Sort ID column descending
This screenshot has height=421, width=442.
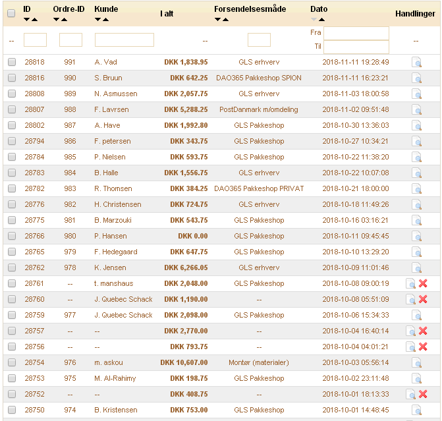click(x=26, y=20)
